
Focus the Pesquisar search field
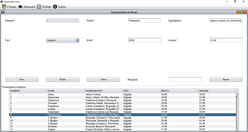pyautogui.click(x=185, y=79)
